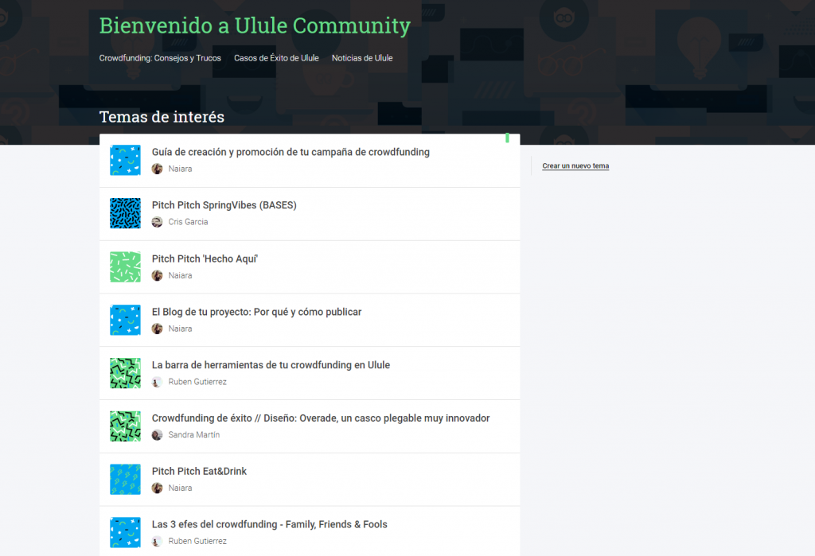This screenshot has width=815, height=556.
Task: Click the blue thumbnail beside El Blog de tu proyecto
Action: pos(125,320)
